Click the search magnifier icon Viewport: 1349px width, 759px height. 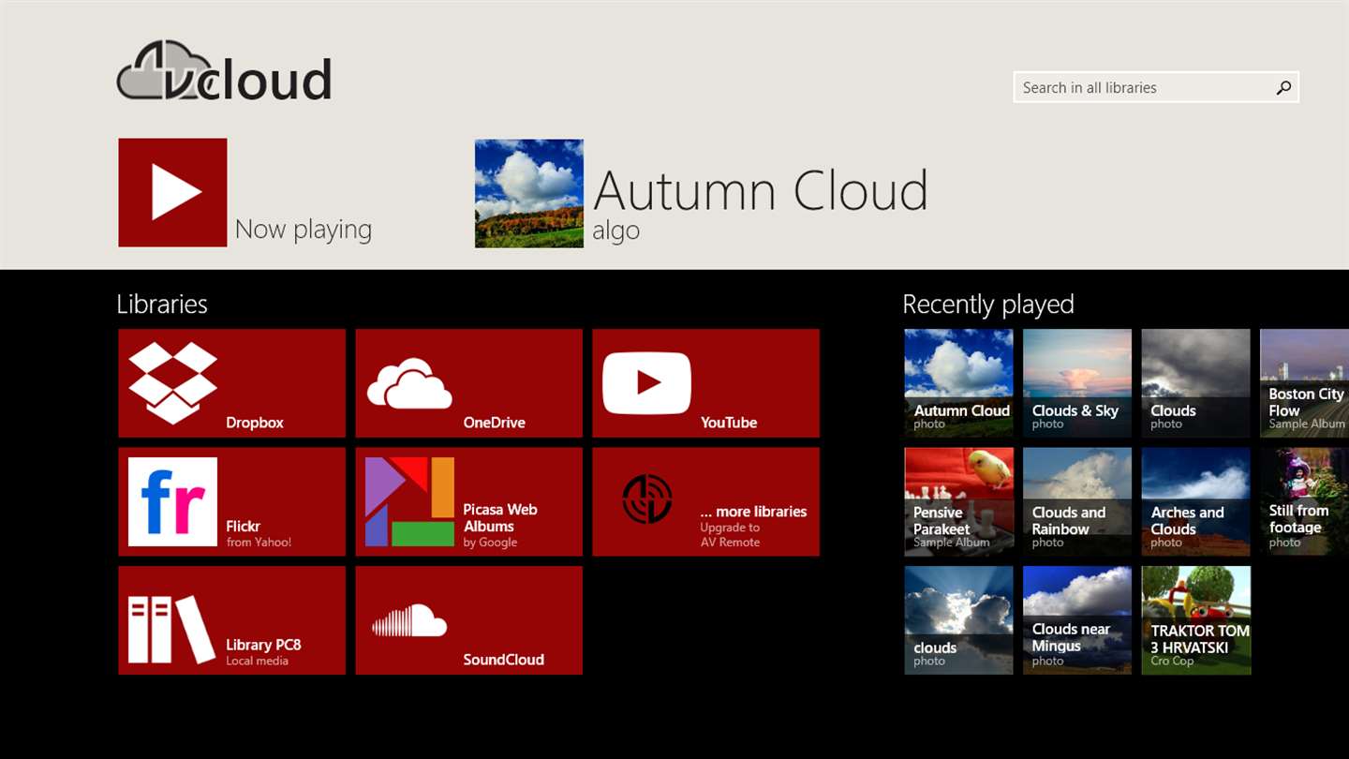click(1283, 87)
